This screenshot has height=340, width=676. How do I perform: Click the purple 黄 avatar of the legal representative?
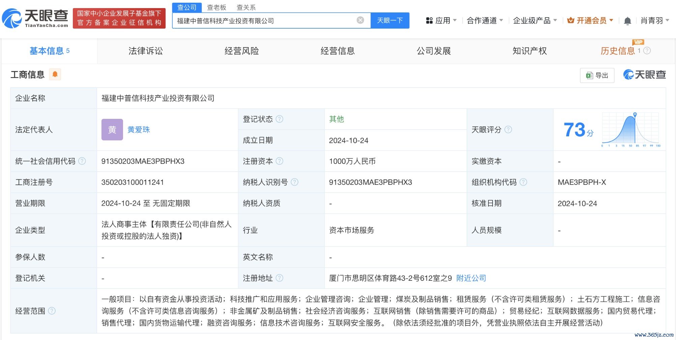click(x=112, y=130)
